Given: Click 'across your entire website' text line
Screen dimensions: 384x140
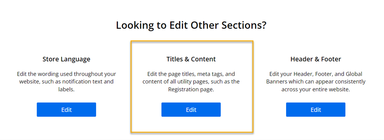Looking at the screenshot, I should point(316,90).
